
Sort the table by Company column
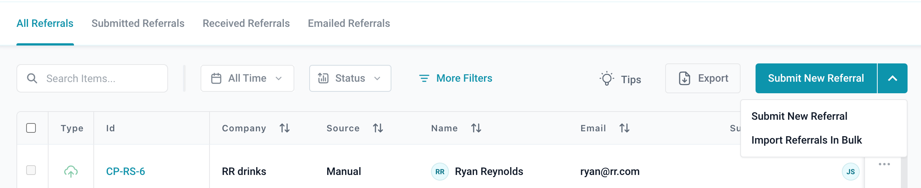[285, 128]
